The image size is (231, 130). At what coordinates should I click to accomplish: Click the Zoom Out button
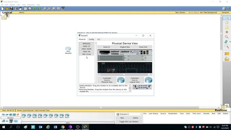tap(143, 47)
